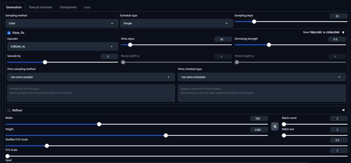Open the Schedule type dropdown (Simple)
Viewport: 351px width, 163px height.
pyautogui.click(x=176, y=23)
